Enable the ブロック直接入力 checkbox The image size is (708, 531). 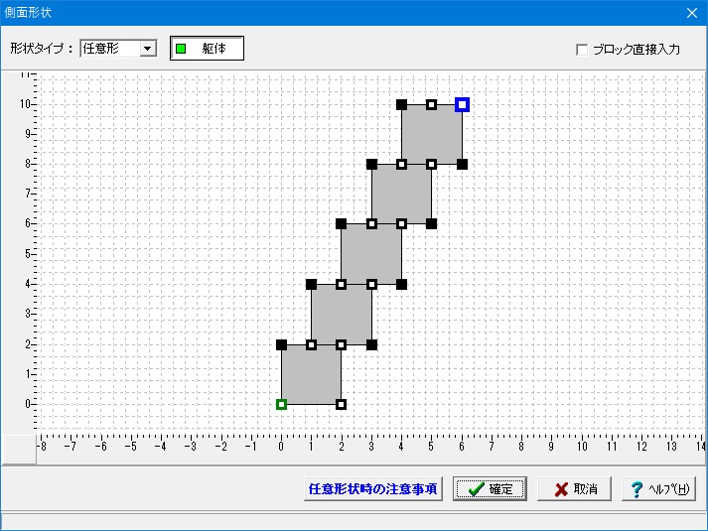(582, 50)
